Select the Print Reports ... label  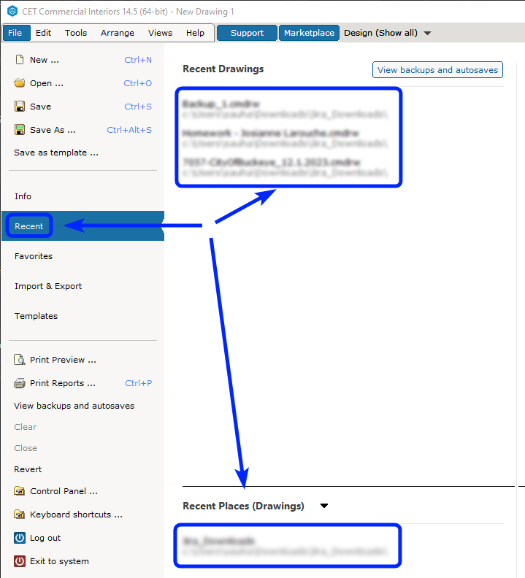tap(63, 383)
